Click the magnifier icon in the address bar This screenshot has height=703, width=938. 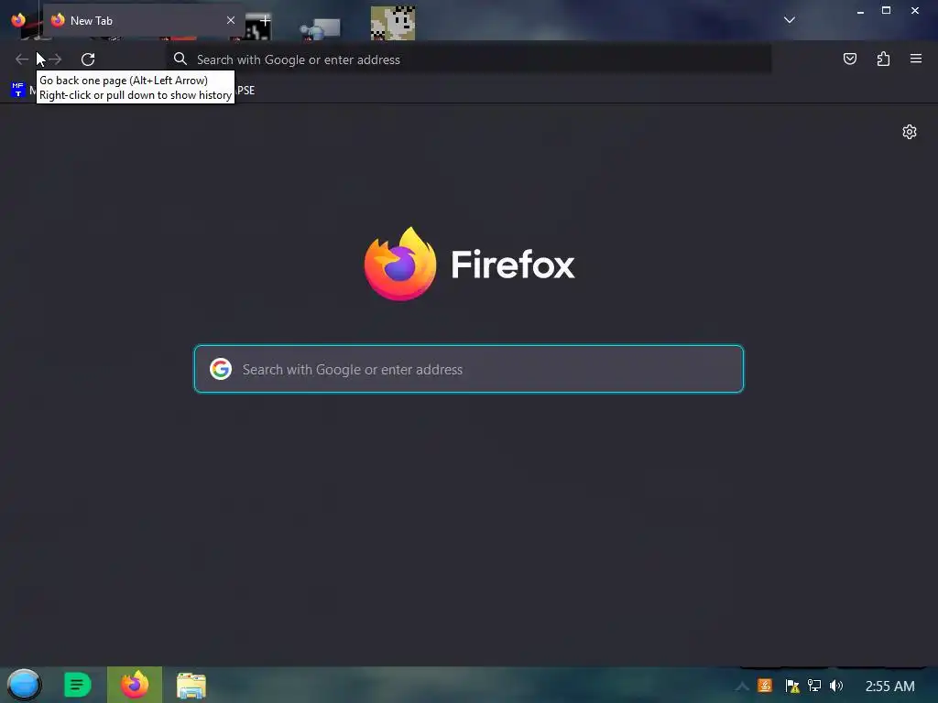tap(180, 59)
